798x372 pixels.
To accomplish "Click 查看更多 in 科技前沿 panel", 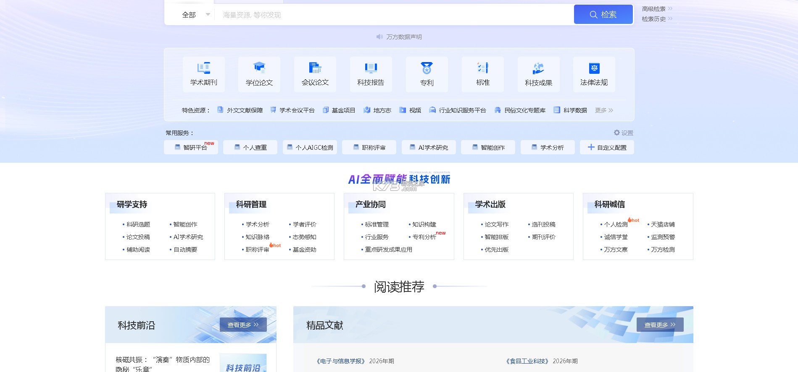I will pyautogui.click(x=243, y=325).
